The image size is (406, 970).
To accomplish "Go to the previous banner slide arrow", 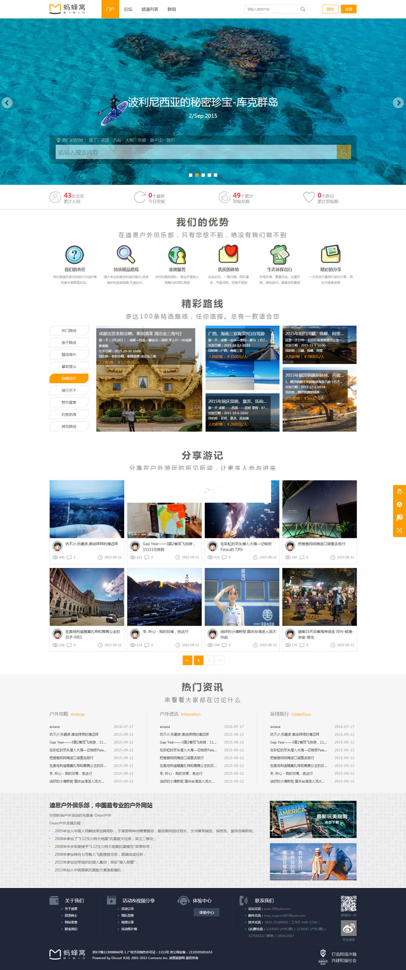I will click(x=7, y=103).
